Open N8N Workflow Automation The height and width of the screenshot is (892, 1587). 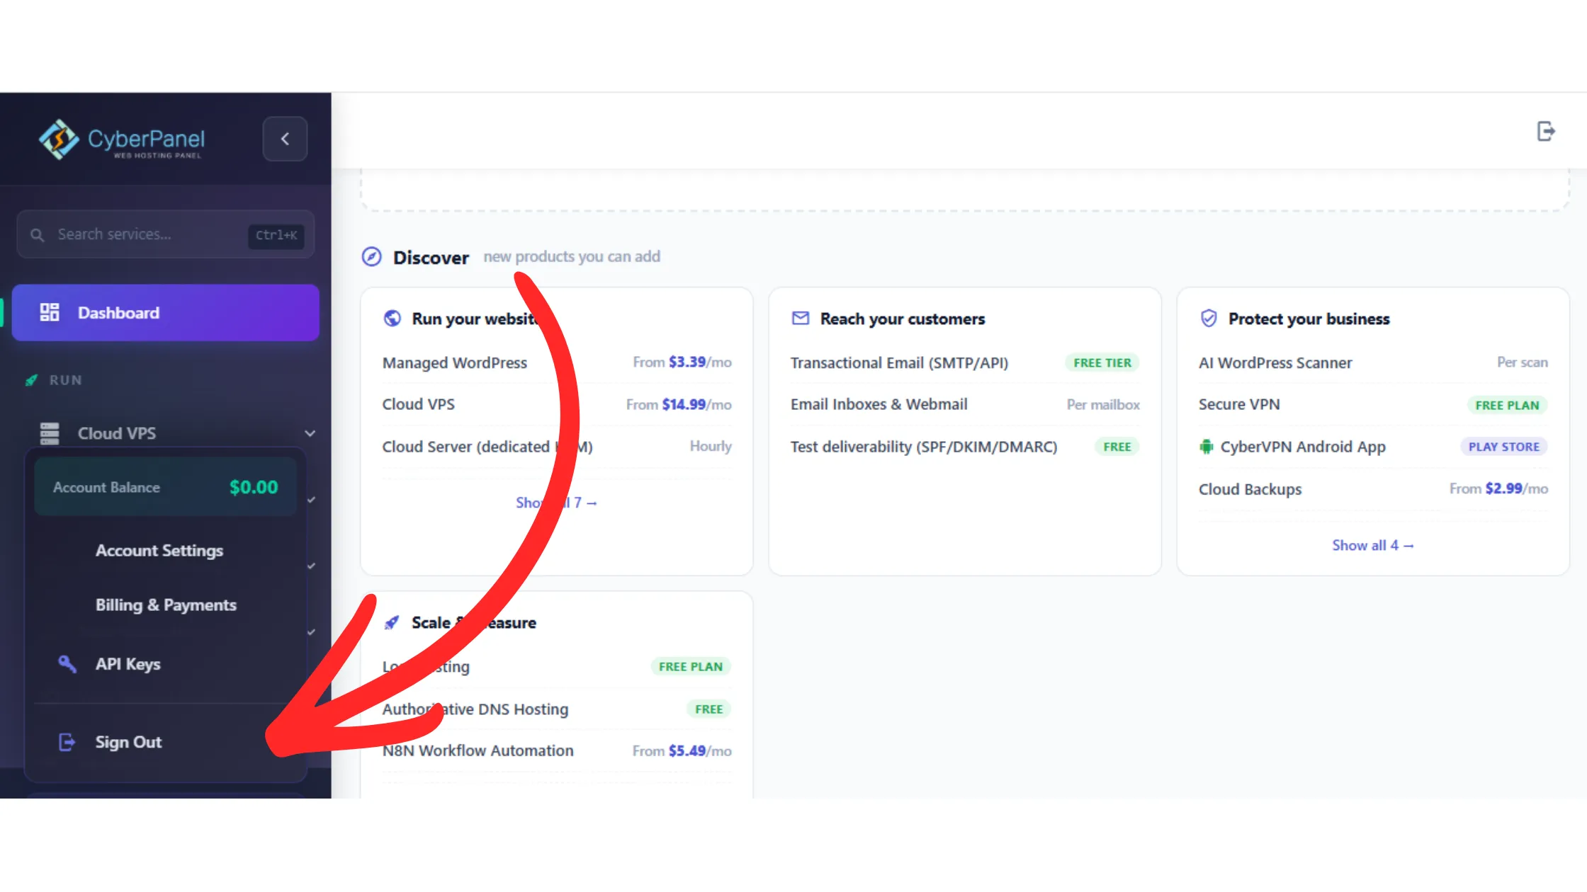[x=478, y=750]
